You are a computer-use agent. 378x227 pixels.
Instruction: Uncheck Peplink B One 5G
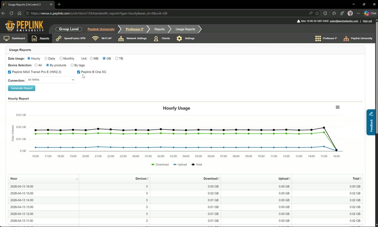[79, 72]
